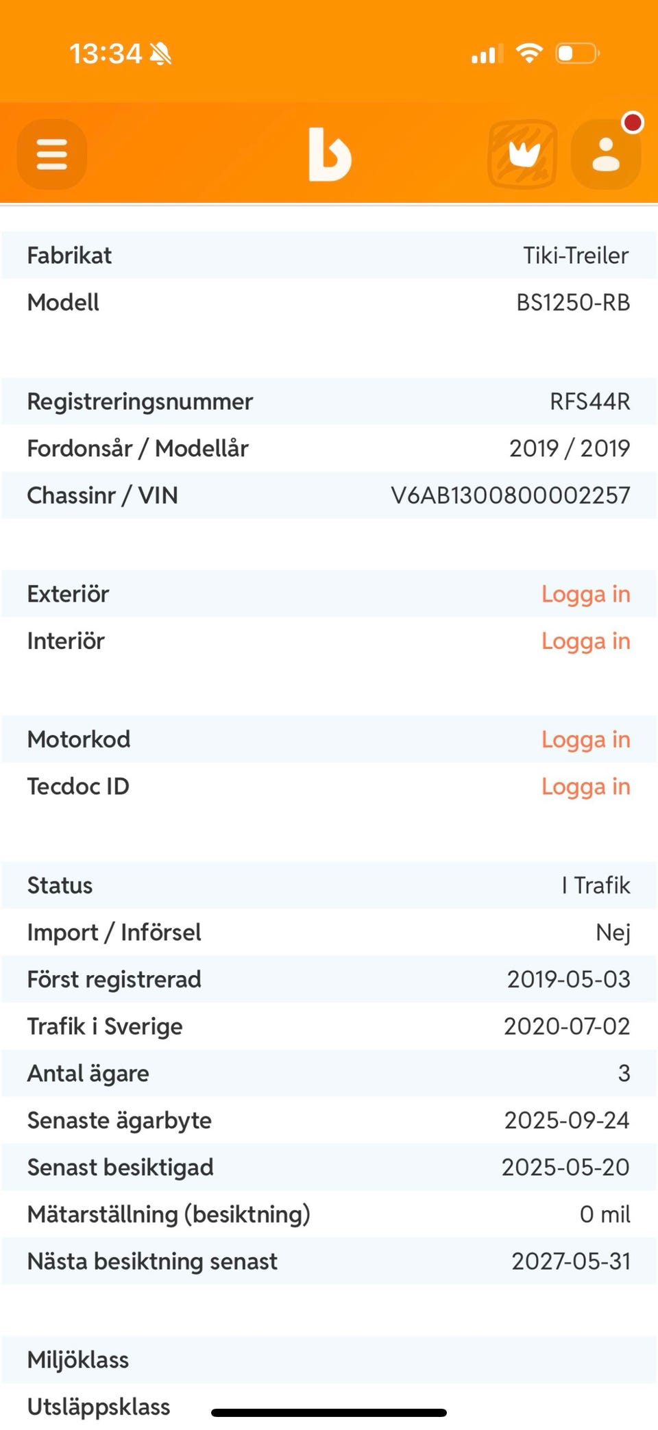Click Logga in next to Exteriör
Screen dimensions: 658x1430
(x=585, y=594)
